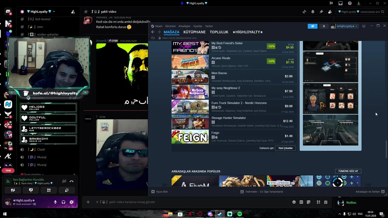Screen dimensions: 388x218
Task: Open Discord gift icon in chat bar
Action: pyautogui.click(x=326, y=202)
